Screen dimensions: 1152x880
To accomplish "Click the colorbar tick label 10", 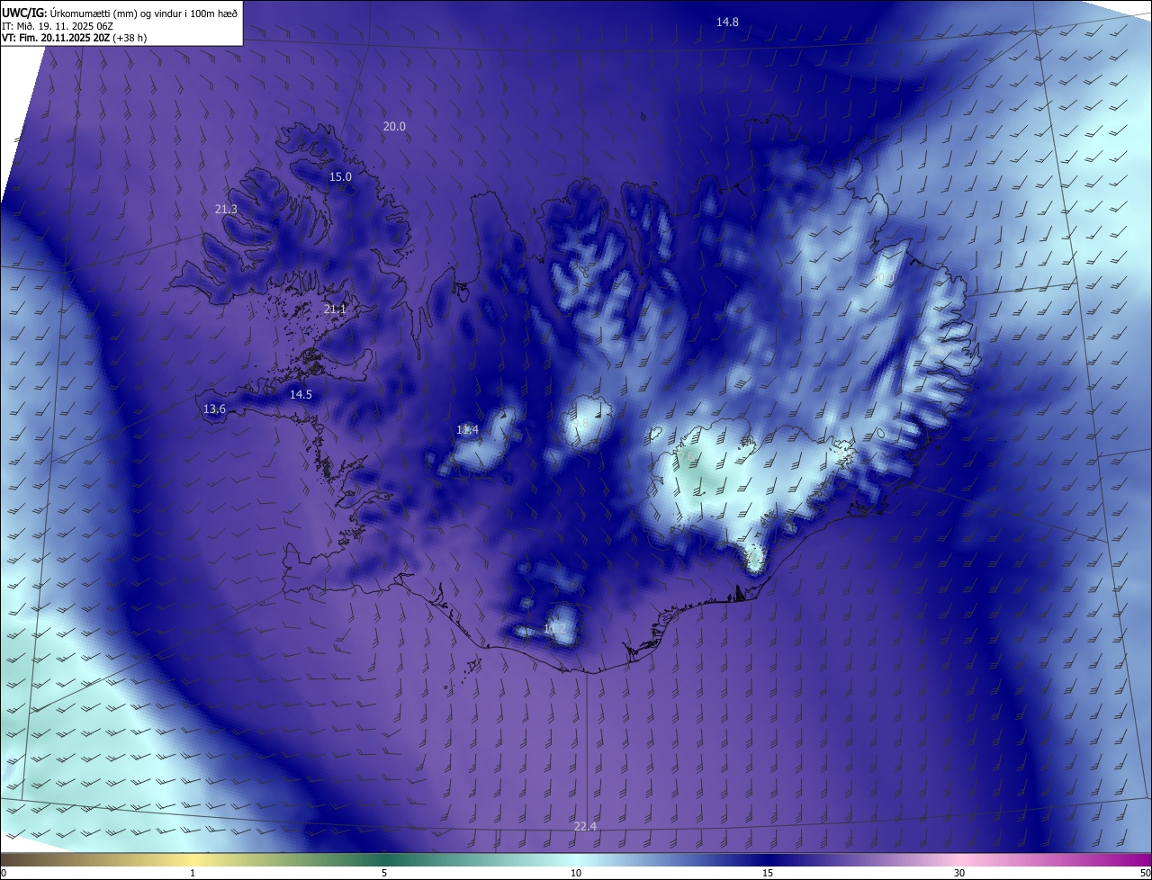I will [x=576, y=874].
